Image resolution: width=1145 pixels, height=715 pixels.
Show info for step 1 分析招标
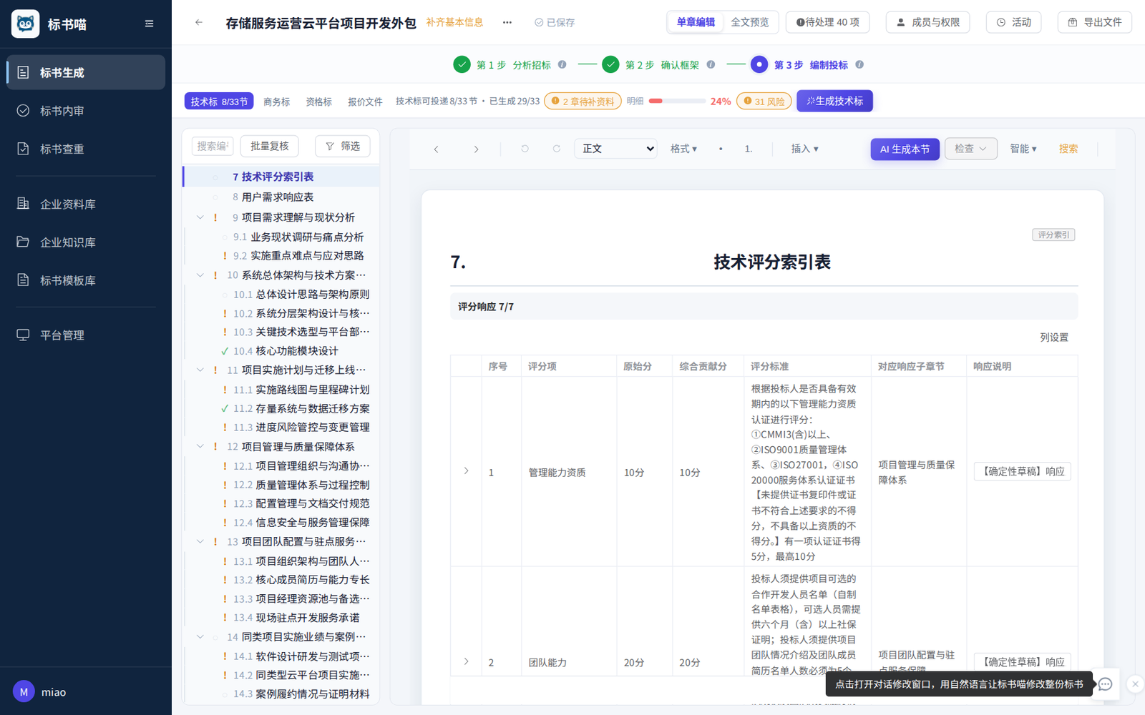(x=562, y=64)
